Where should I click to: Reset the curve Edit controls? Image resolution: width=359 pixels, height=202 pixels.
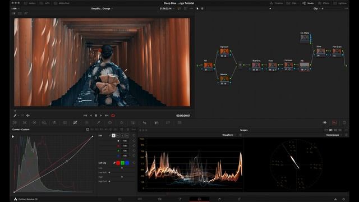pos(134,136)
